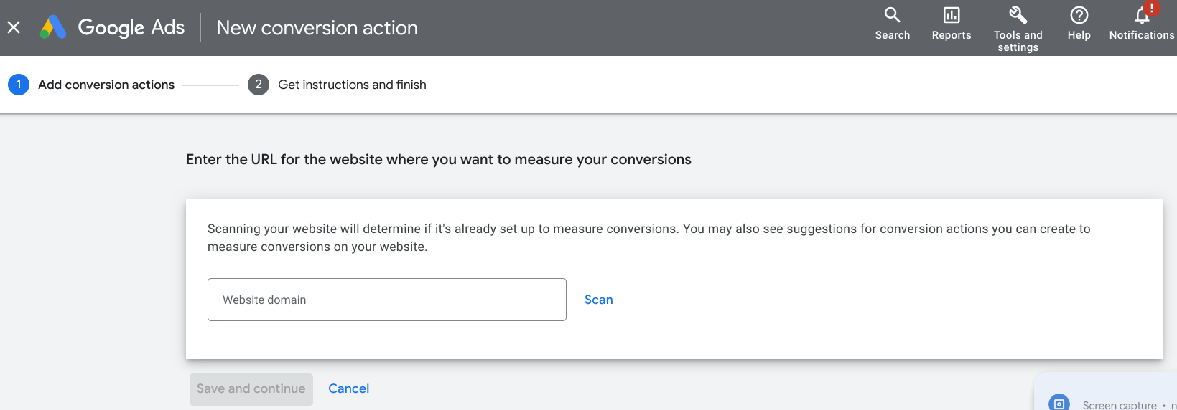
Task: Open the Screen capture notification text
Action: (1119, 405)
